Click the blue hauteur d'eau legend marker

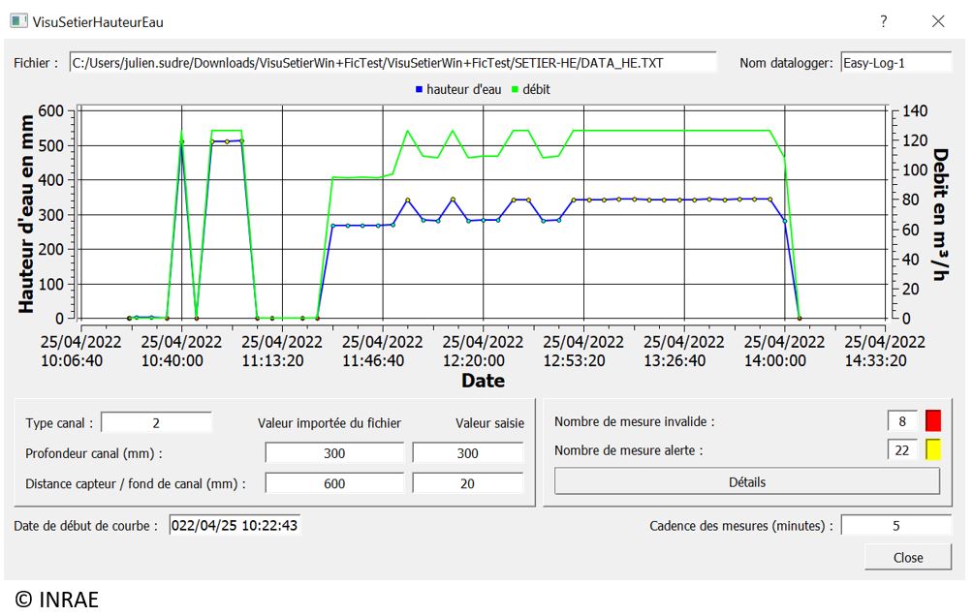[x=419, y=89]
